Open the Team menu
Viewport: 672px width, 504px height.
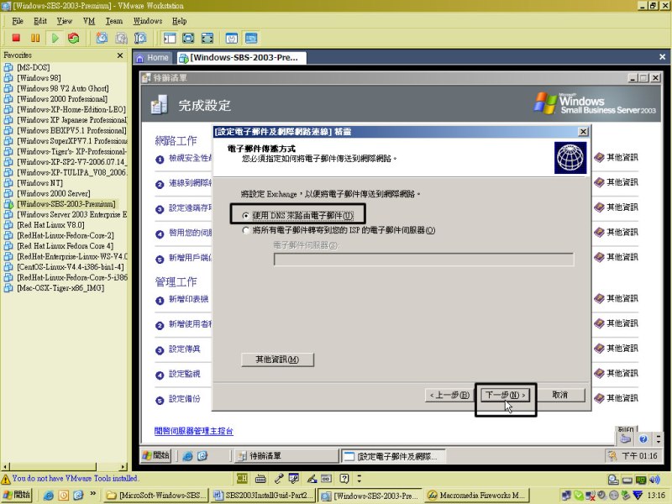114,21
